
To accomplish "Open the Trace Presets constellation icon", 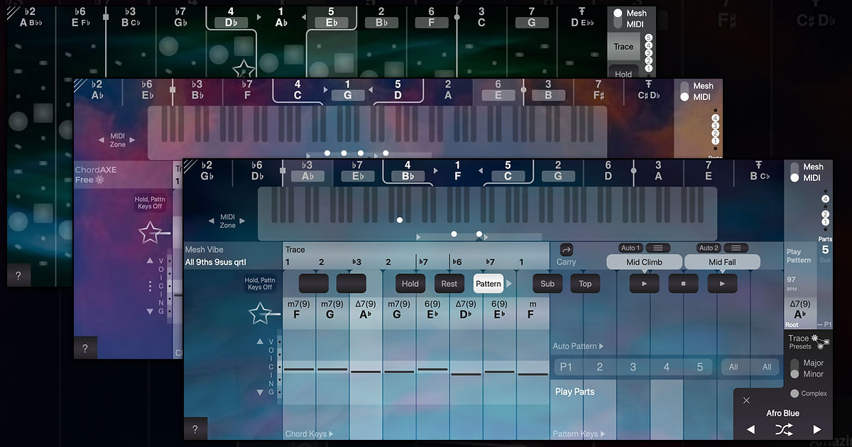I will tap(822, 343).
